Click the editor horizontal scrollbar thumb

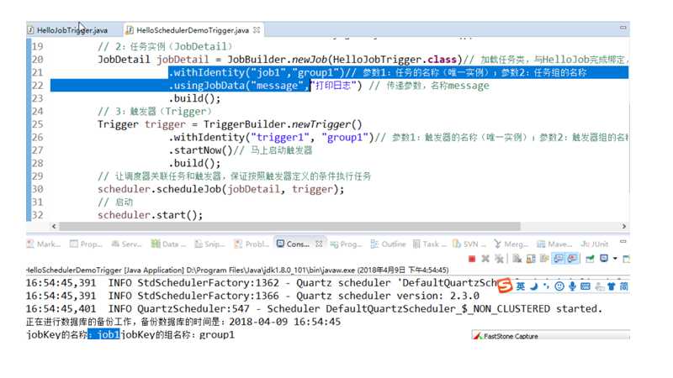coord(289,226)
